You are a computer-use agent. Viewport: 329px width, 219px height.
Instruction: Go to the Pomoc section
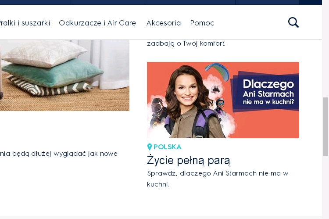[x=202, y=23]
